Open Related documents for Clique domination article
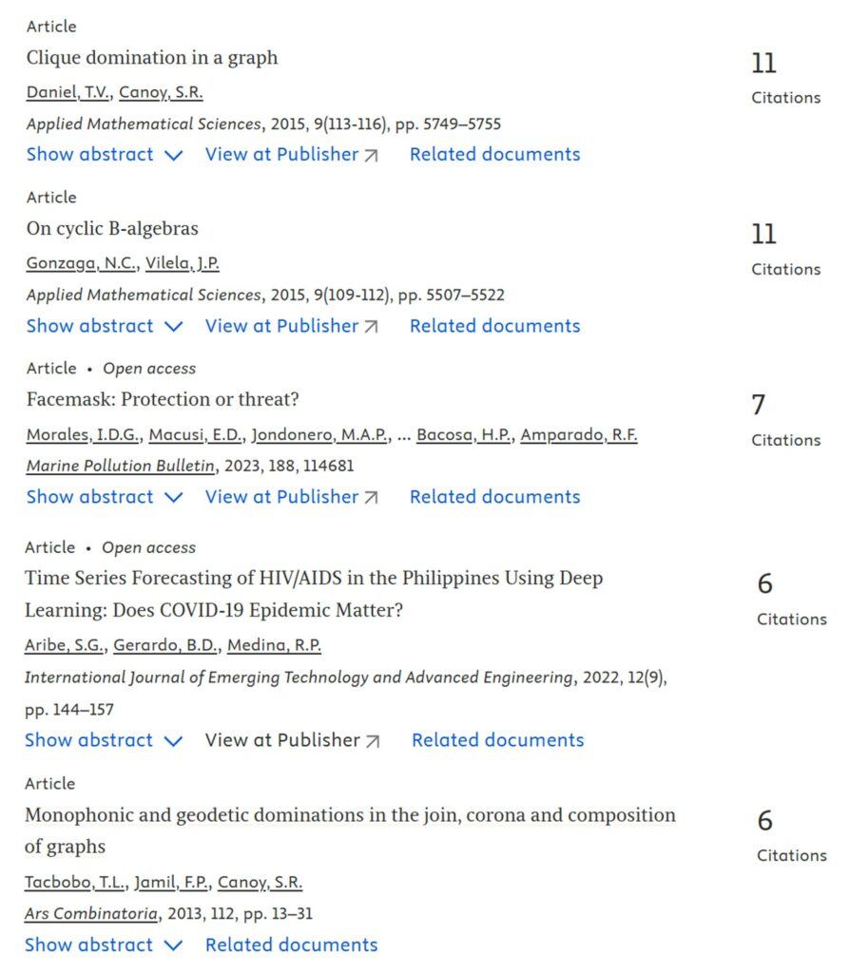Screen dimensions: 850x973 (494, 155)
